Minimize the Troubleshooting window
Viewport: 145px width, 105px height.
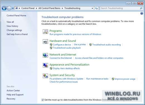tap(129, 3)
